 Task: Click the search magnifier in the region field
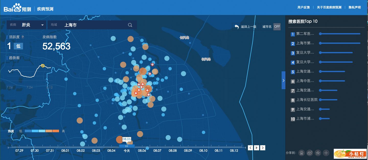(x=130, y=25)
